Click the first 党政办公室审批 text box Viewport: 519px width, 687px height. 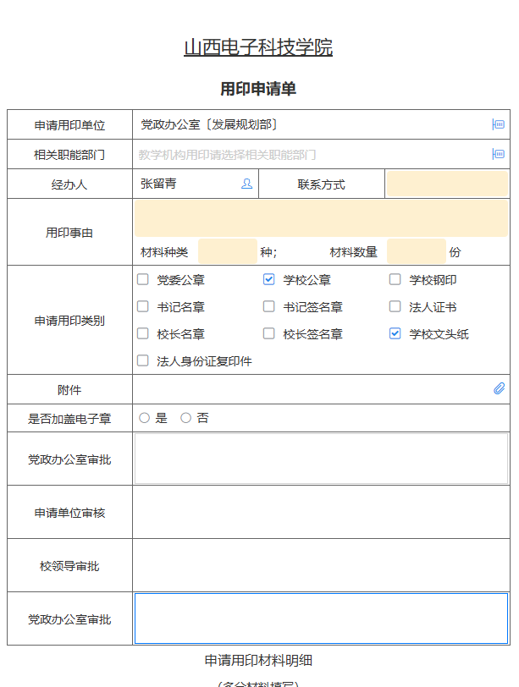point(321,459)
